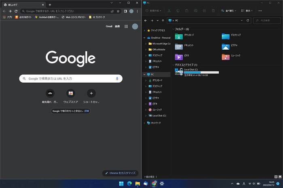283x188 pixels.
Task: Open the Explorer address history dropdown
Action: [x=242, y=21]
